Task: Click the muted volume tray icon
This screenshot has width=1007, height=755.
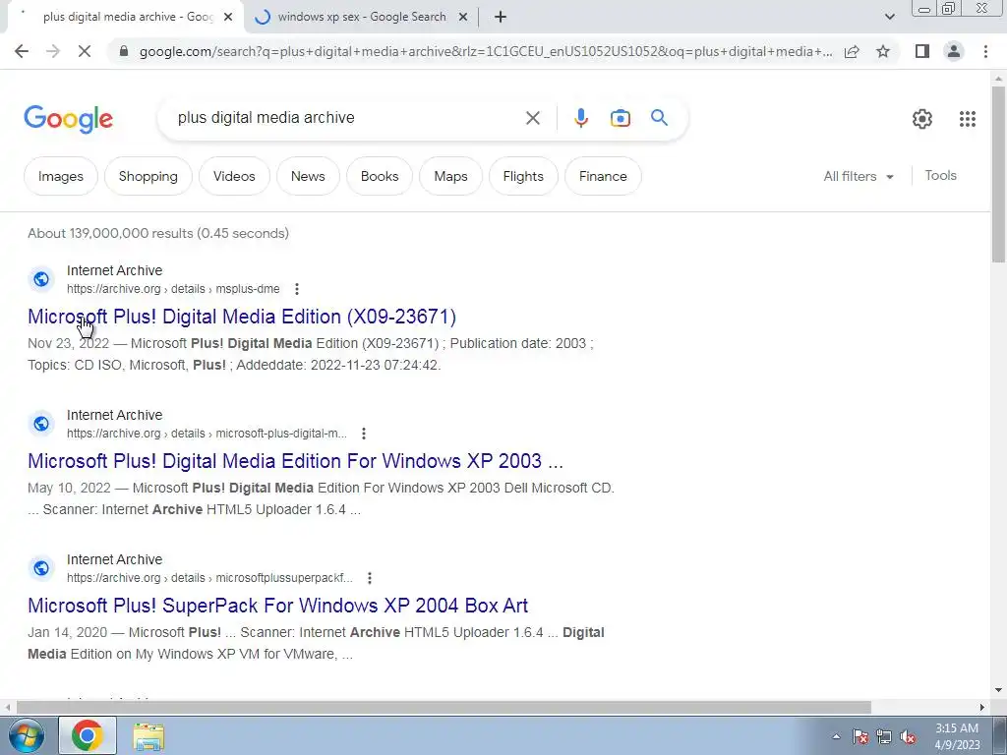Action: point(908,736)
